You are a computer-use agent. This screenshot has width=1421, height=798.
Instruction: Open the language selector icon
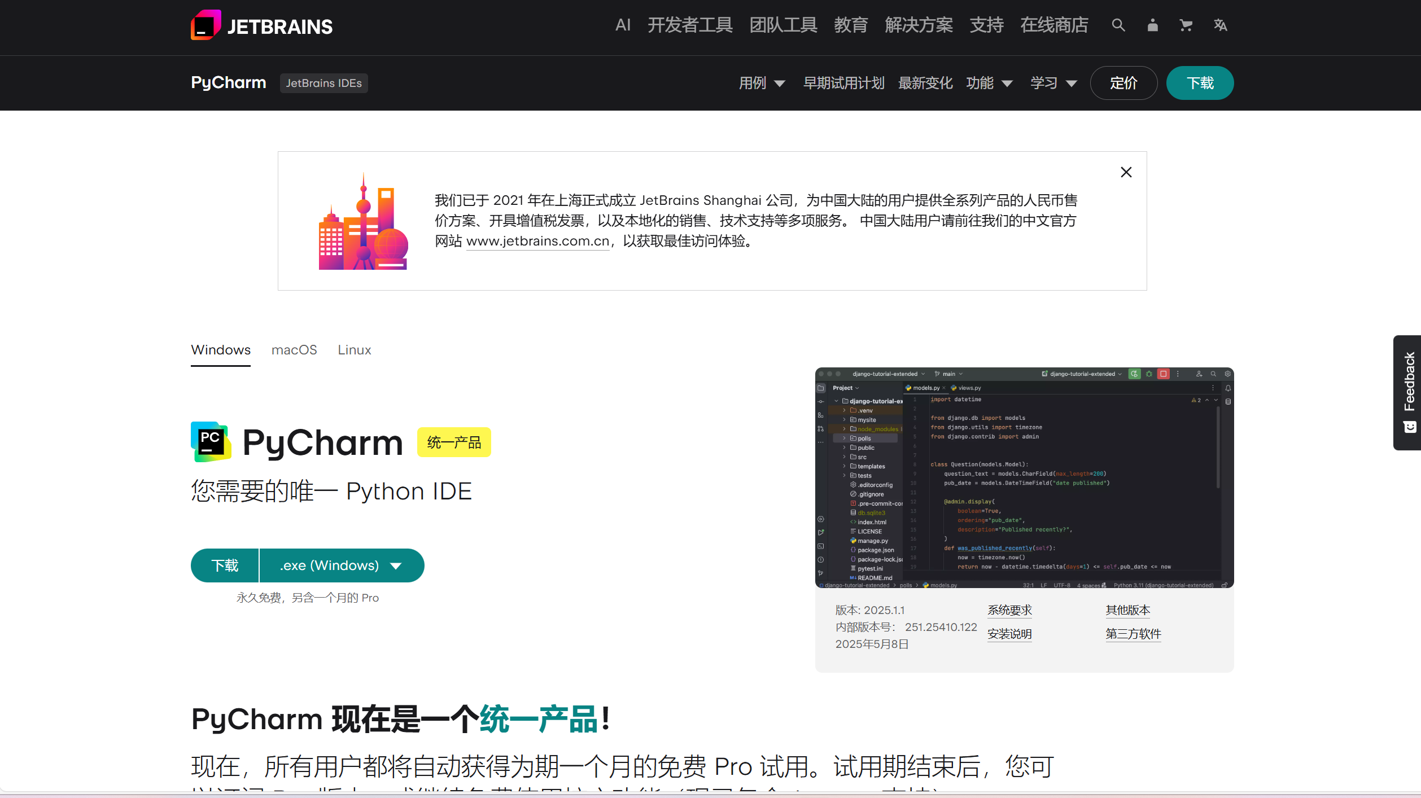(1220, 25)
